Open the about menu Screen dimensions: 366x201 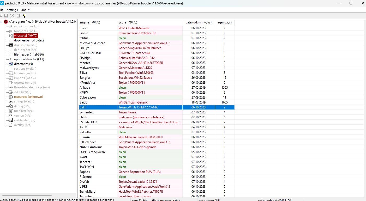(x=25, y=10)
